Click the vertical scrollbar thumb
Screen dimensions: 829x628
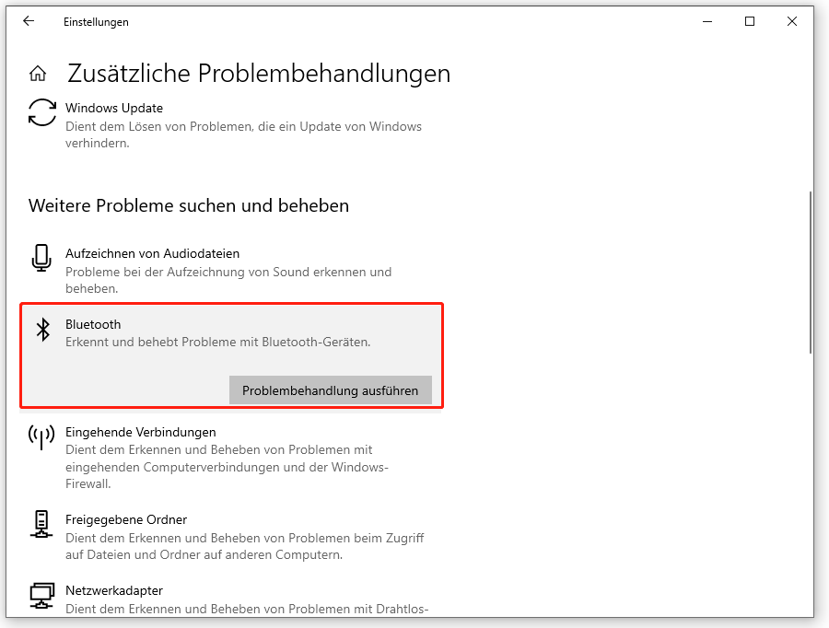point(810,272)
